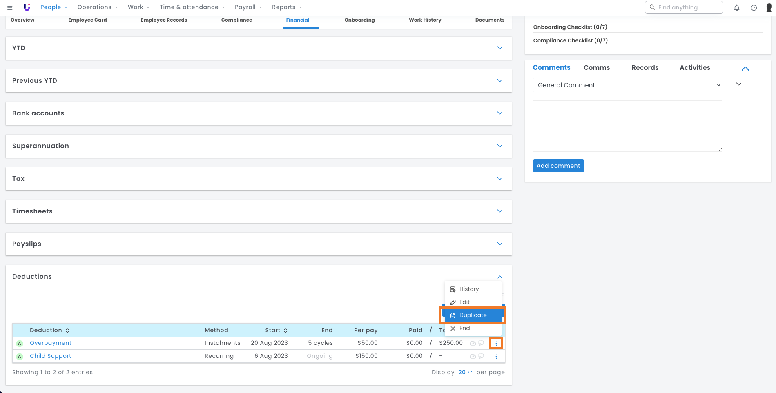Select Duplicate from the context menu
Image resolution: width=776 pixels, height=393 pixels.
tap(473, 315)
